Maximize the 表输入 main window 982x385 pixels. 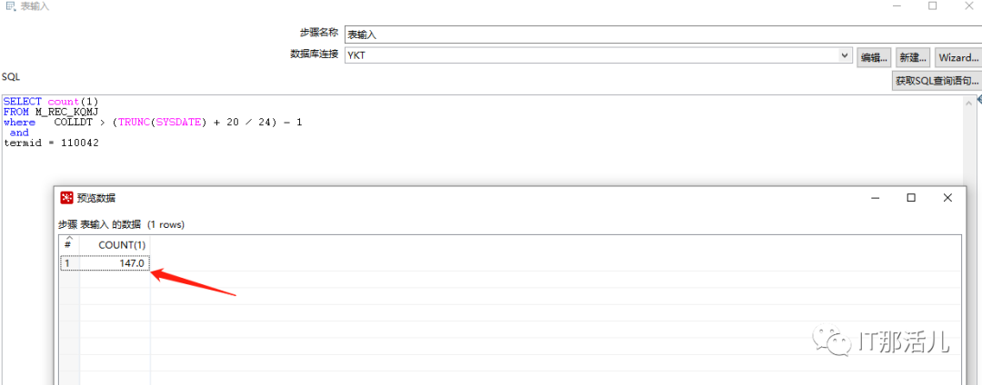click(933, 5)
